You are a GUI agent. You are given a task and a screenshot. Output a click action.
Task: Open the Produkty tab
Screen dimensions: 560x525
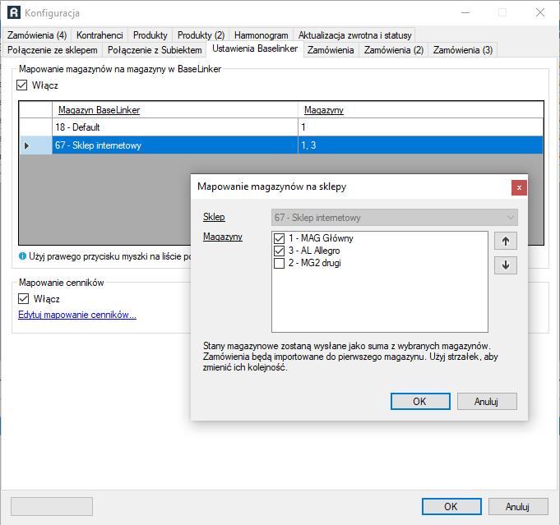[150, 35]
